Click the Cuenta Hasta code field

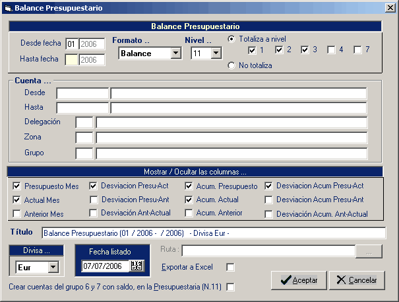(x=82, y=108)
